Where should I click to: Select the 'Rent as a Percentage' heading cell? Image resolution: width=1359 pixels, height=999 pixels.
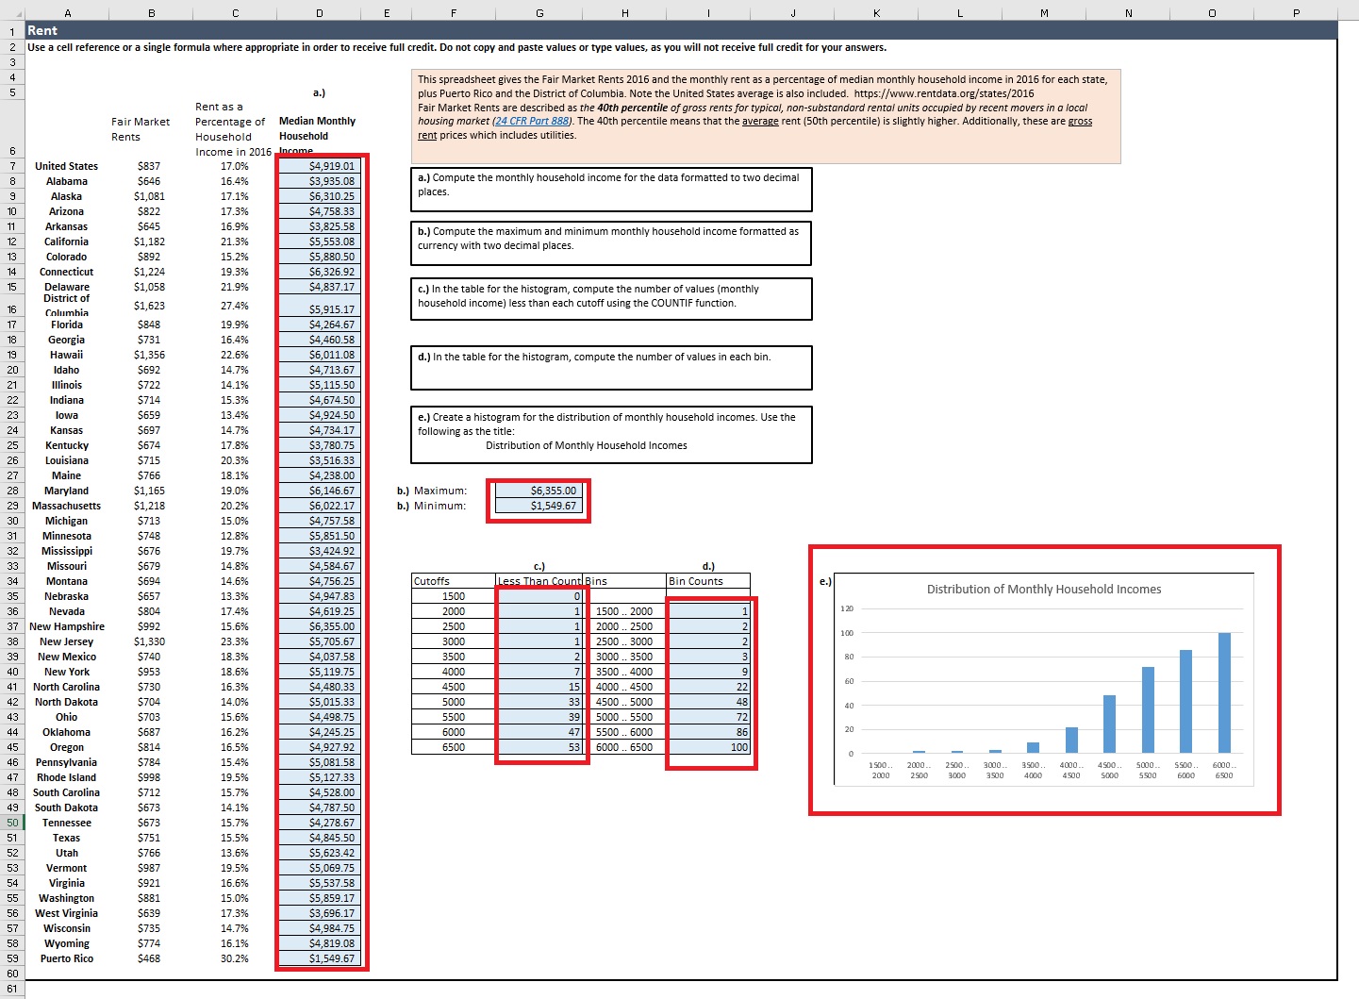pos(233,129)
